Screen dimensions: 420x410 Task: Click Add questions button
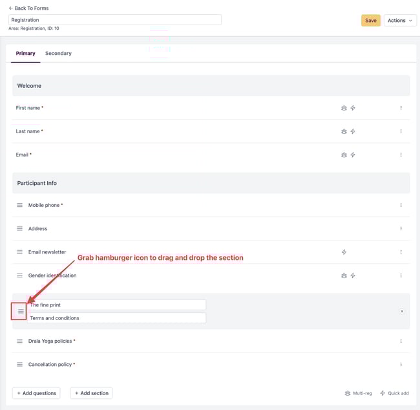coord(36,393)
